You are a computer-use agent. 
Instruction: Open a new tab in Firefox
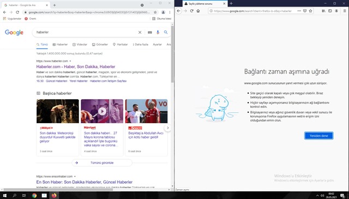pyautogui.click(x=231, y=3)
